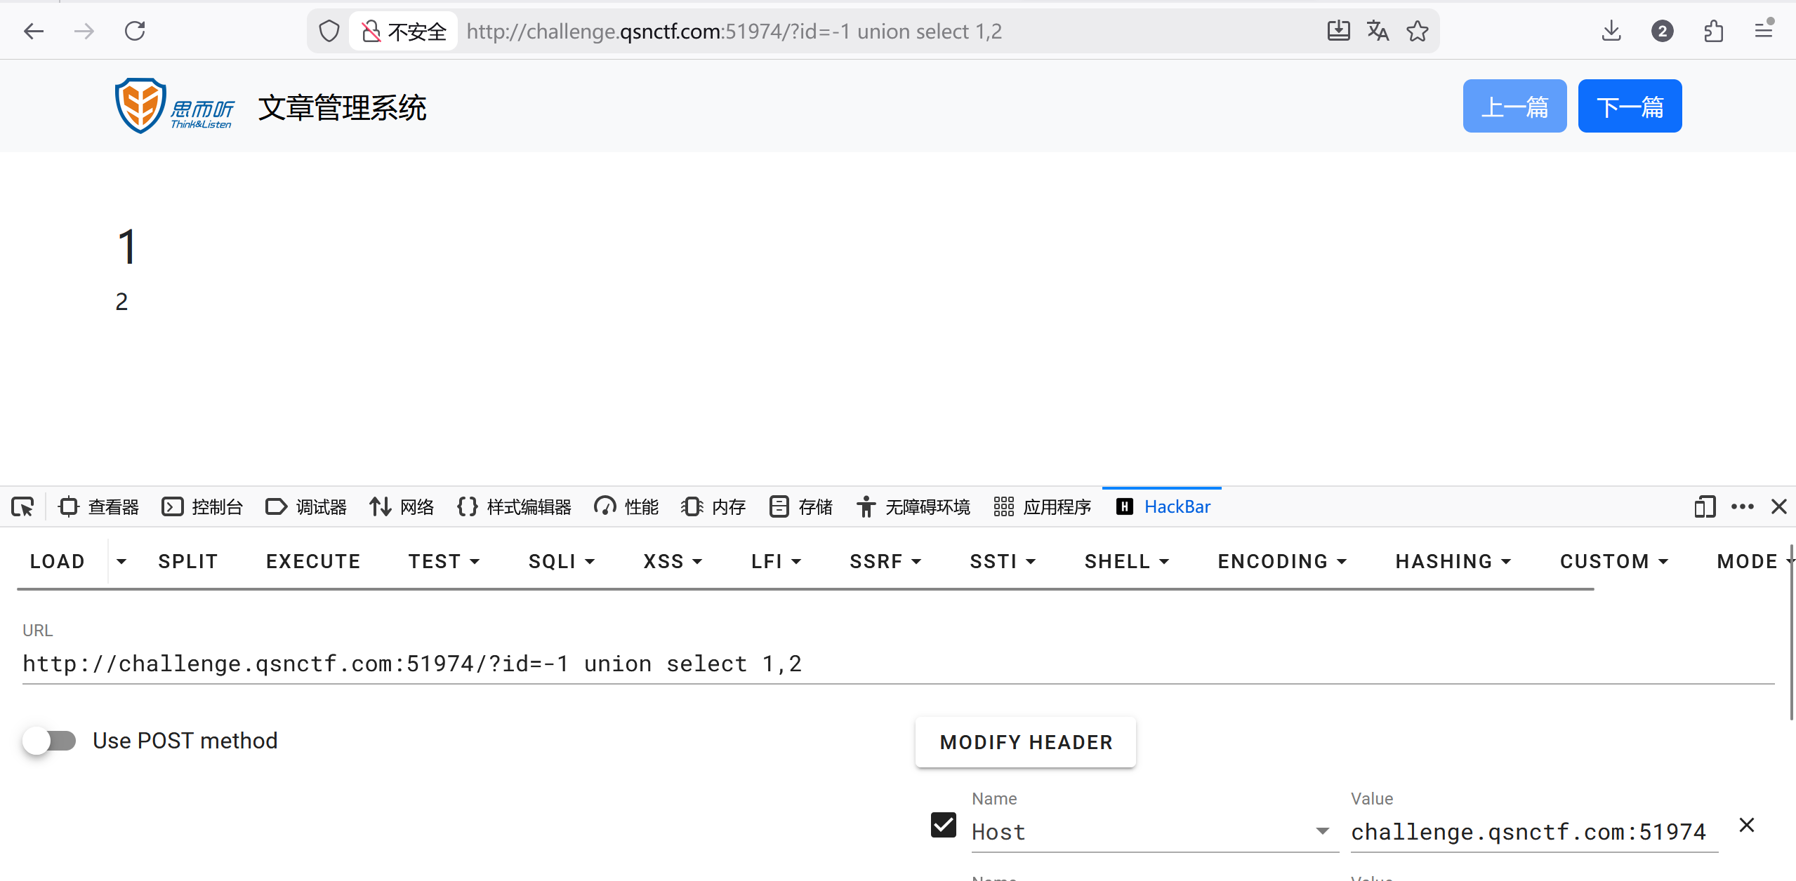Activate the element picker icon in devtools
Image resolution: width=1796 pixels, height=881 pixels.
(22, 506)
